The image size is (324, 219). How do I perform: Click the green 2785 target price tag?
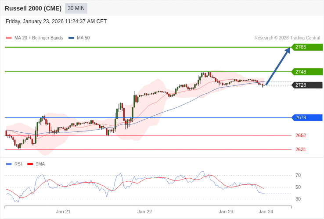(x=307, y=47)
